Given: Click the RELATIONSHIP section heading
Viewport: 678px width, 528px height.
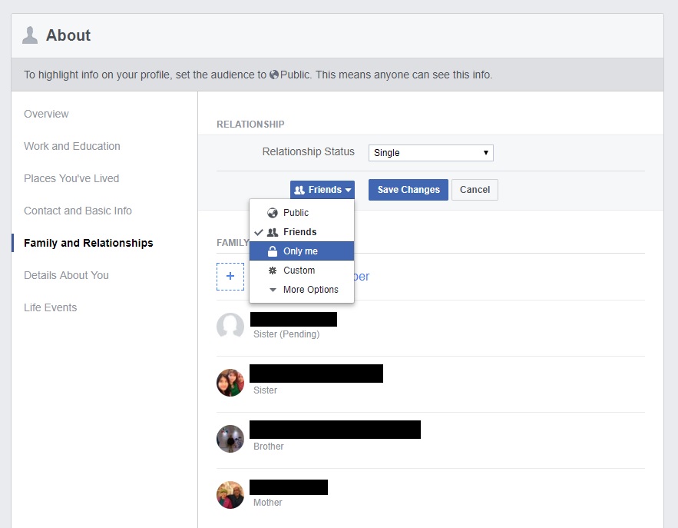Looking at the screenshot, I should [250, 125].
